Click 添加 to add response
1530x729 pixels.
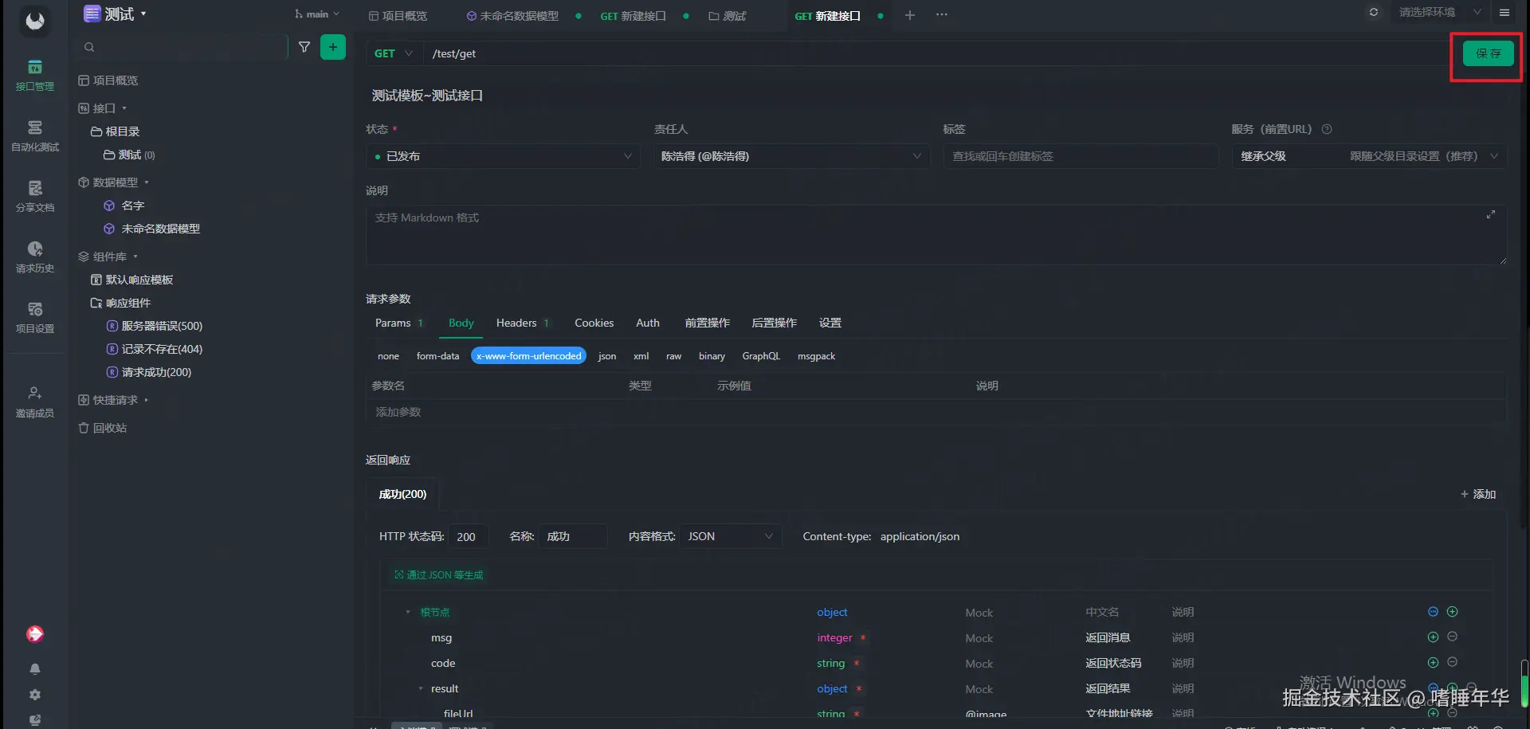click(x=1478, y=494)
